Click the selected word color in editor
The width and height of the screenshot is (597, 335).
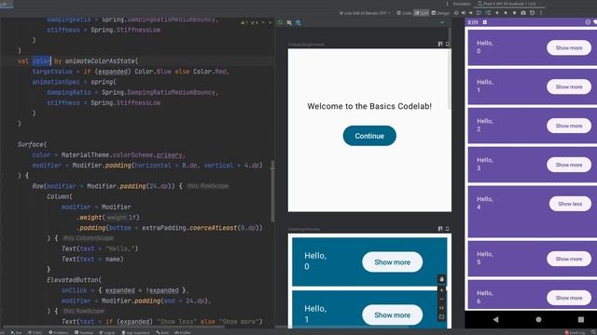click(x=41, y=60)
